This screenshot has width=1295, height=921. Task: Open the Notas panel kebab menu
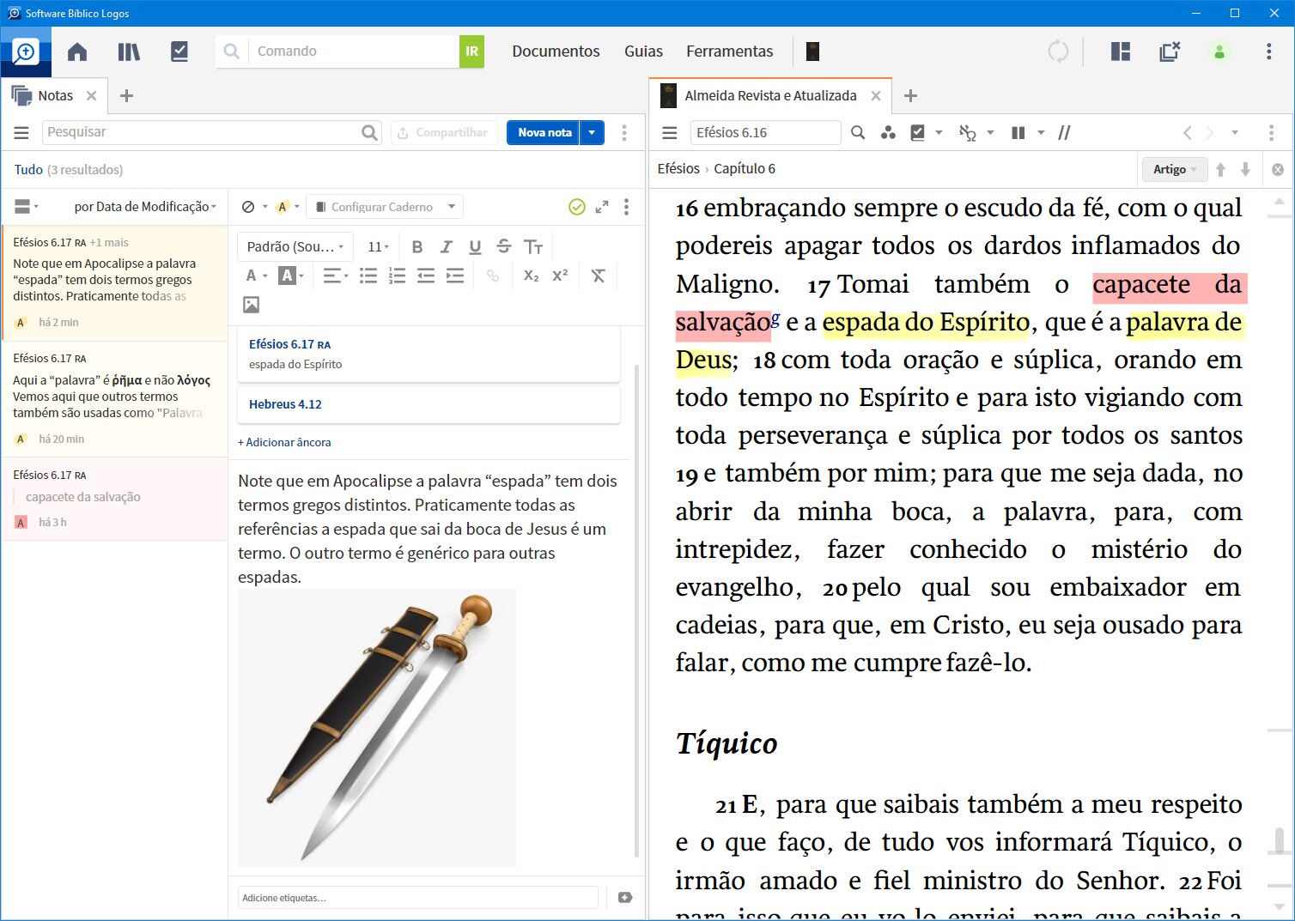(624, 132)
